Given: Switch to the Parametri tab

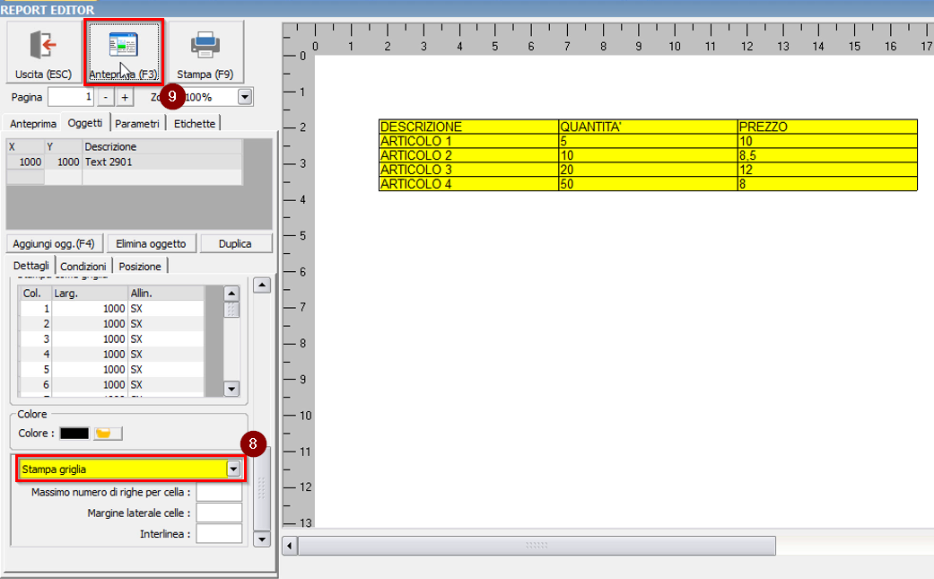Looking at the screenshot, I should 137,124.
